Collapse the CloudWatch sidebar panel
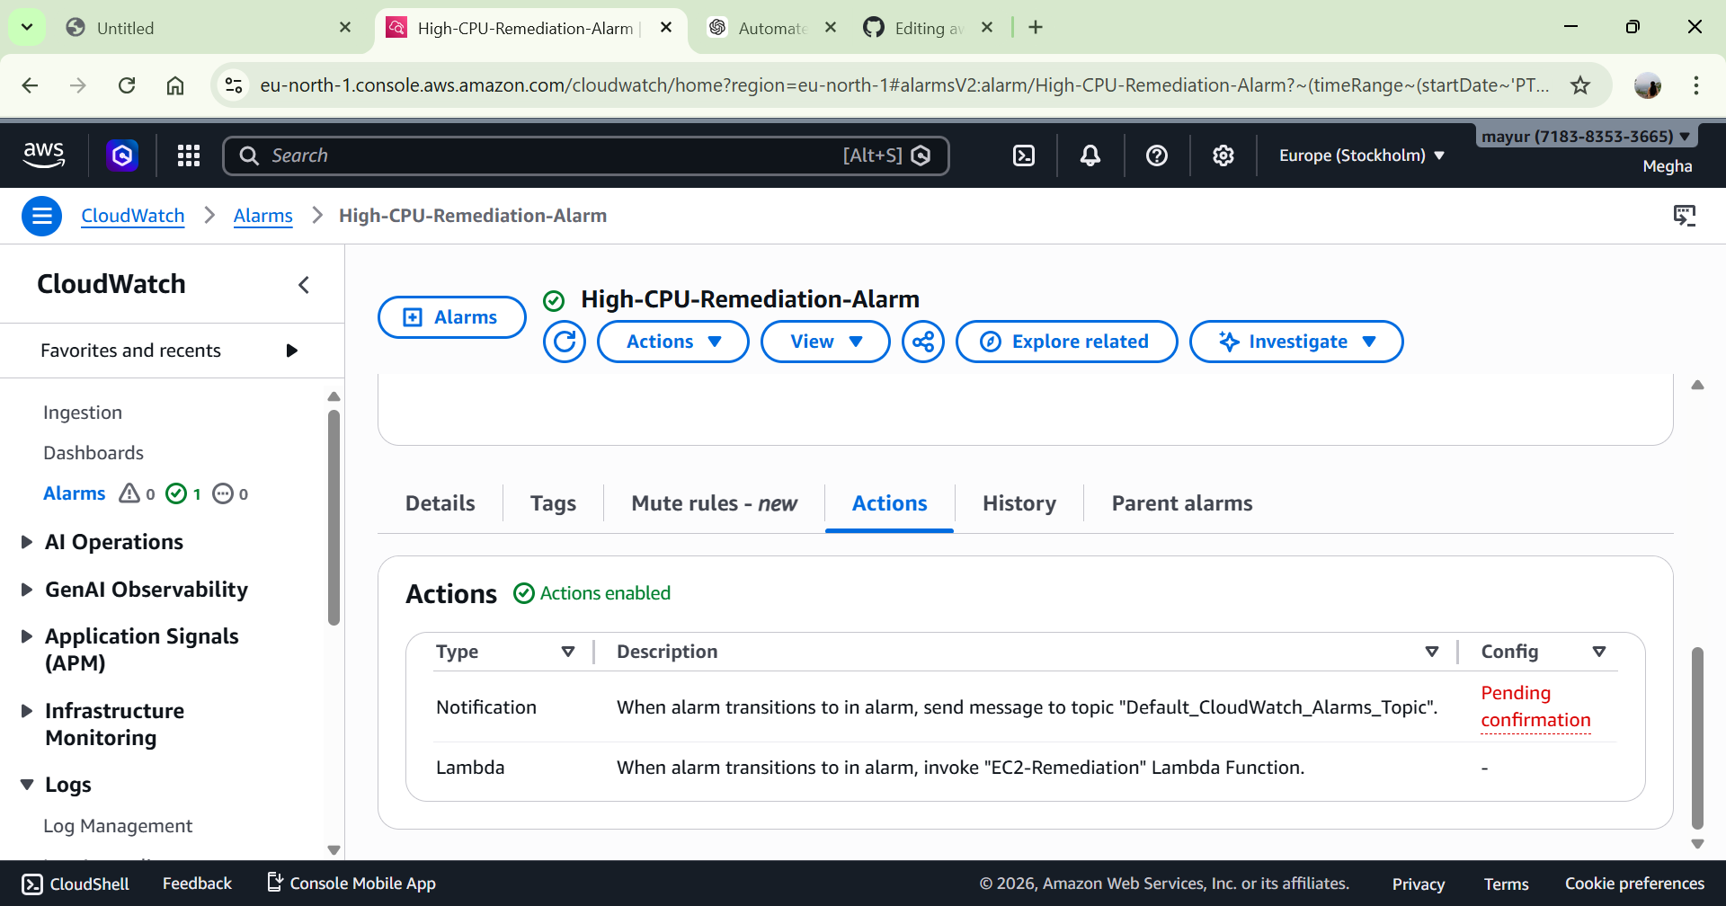The height and width of the screenshot is (906, 1726). 304,285
